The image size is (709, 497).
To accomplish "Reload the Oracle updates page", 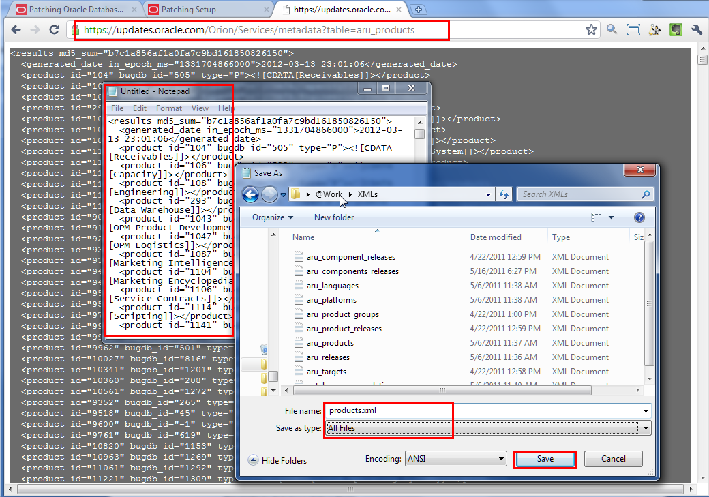I will [x=55, y=30].
